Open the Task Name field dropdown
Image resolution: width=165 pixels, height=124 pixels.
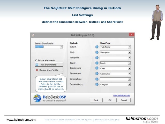(129, 47)
